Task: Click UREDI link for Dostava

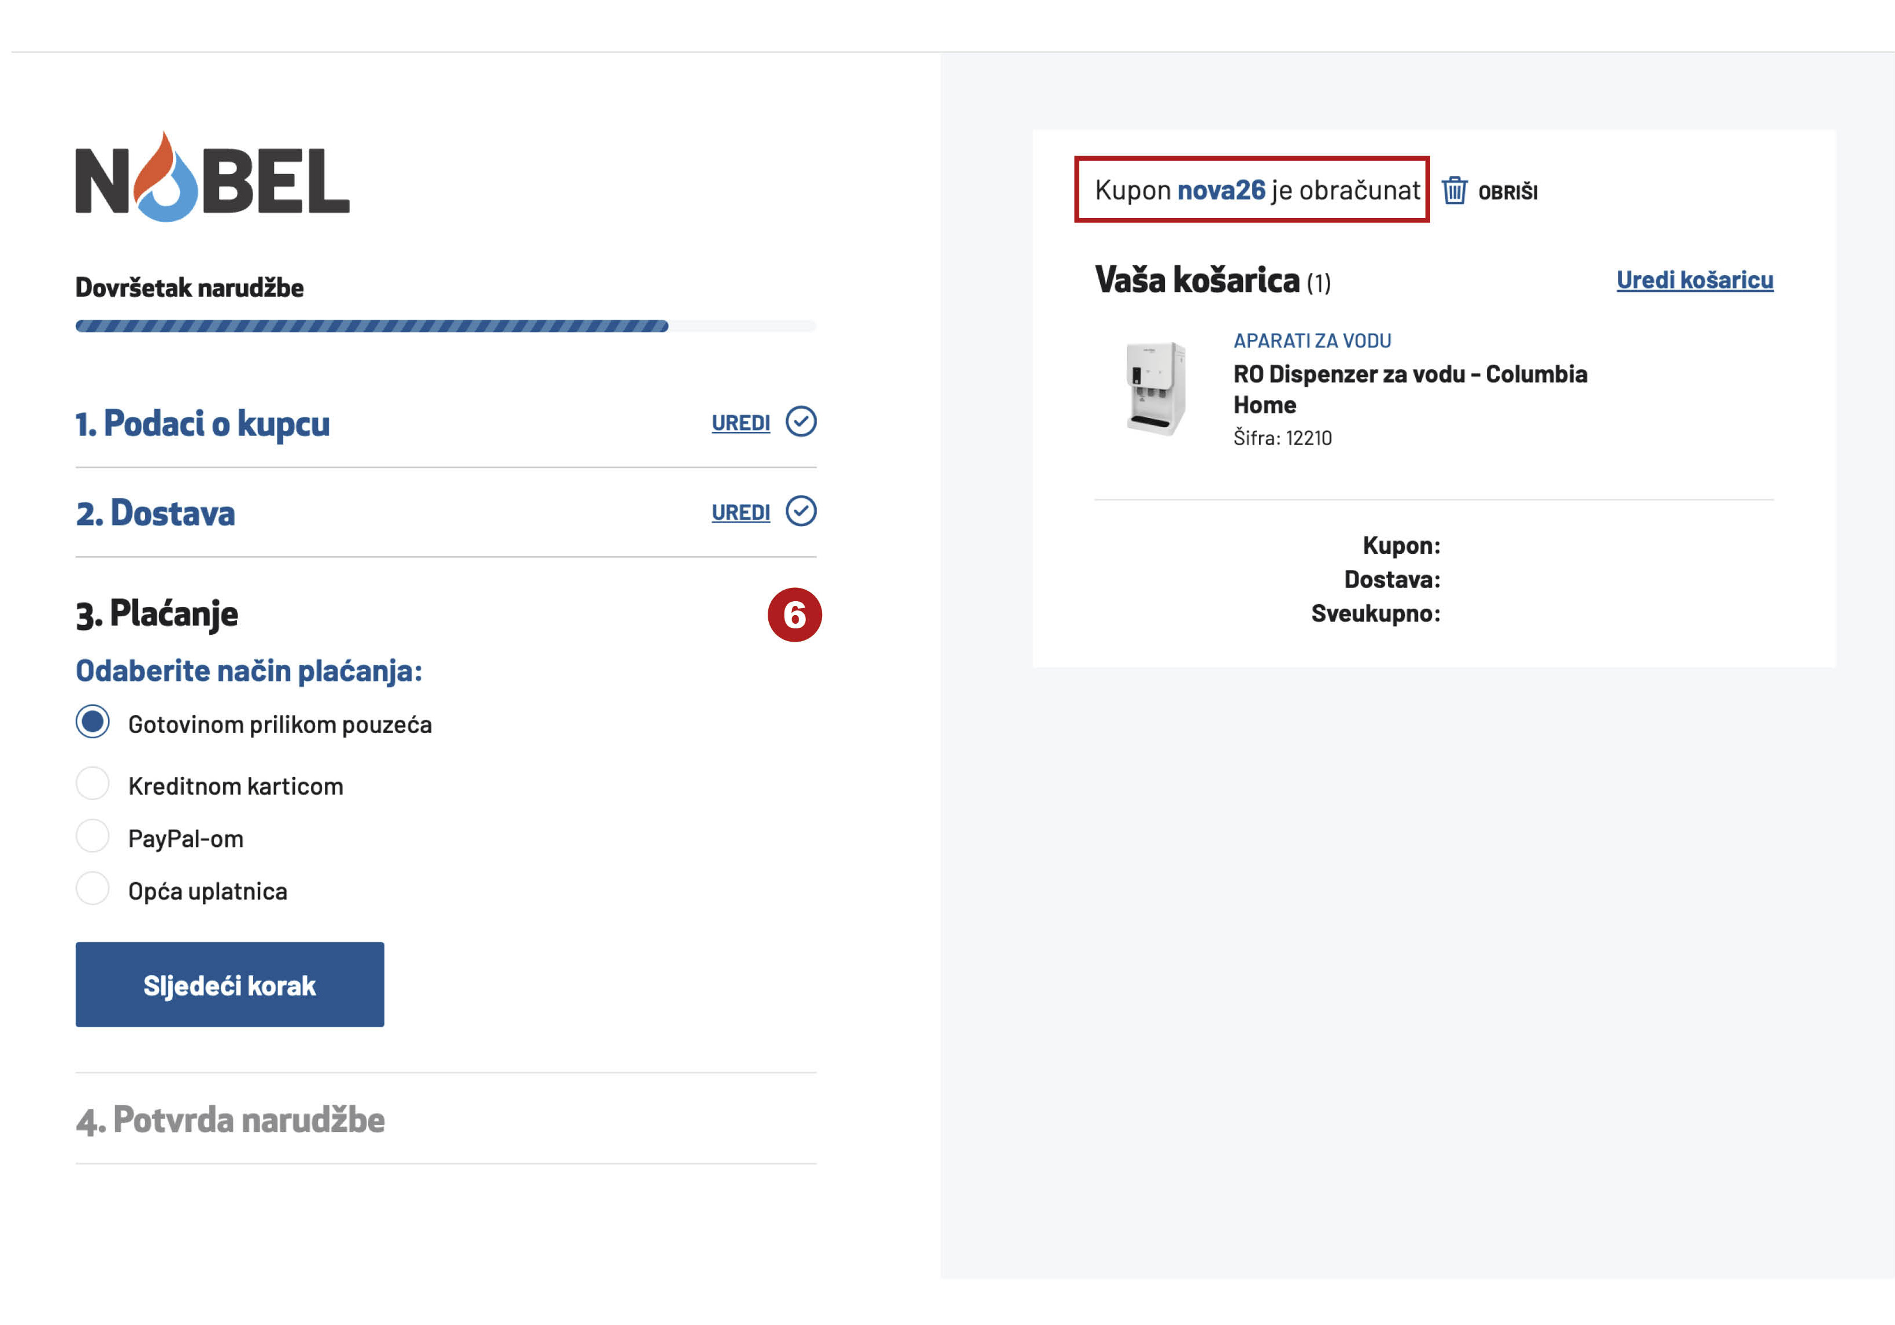Action: pos(741,513)
